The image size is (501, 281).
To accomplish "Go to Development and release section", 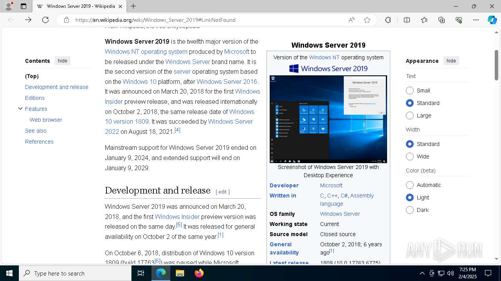I will (x=57, y=87).
